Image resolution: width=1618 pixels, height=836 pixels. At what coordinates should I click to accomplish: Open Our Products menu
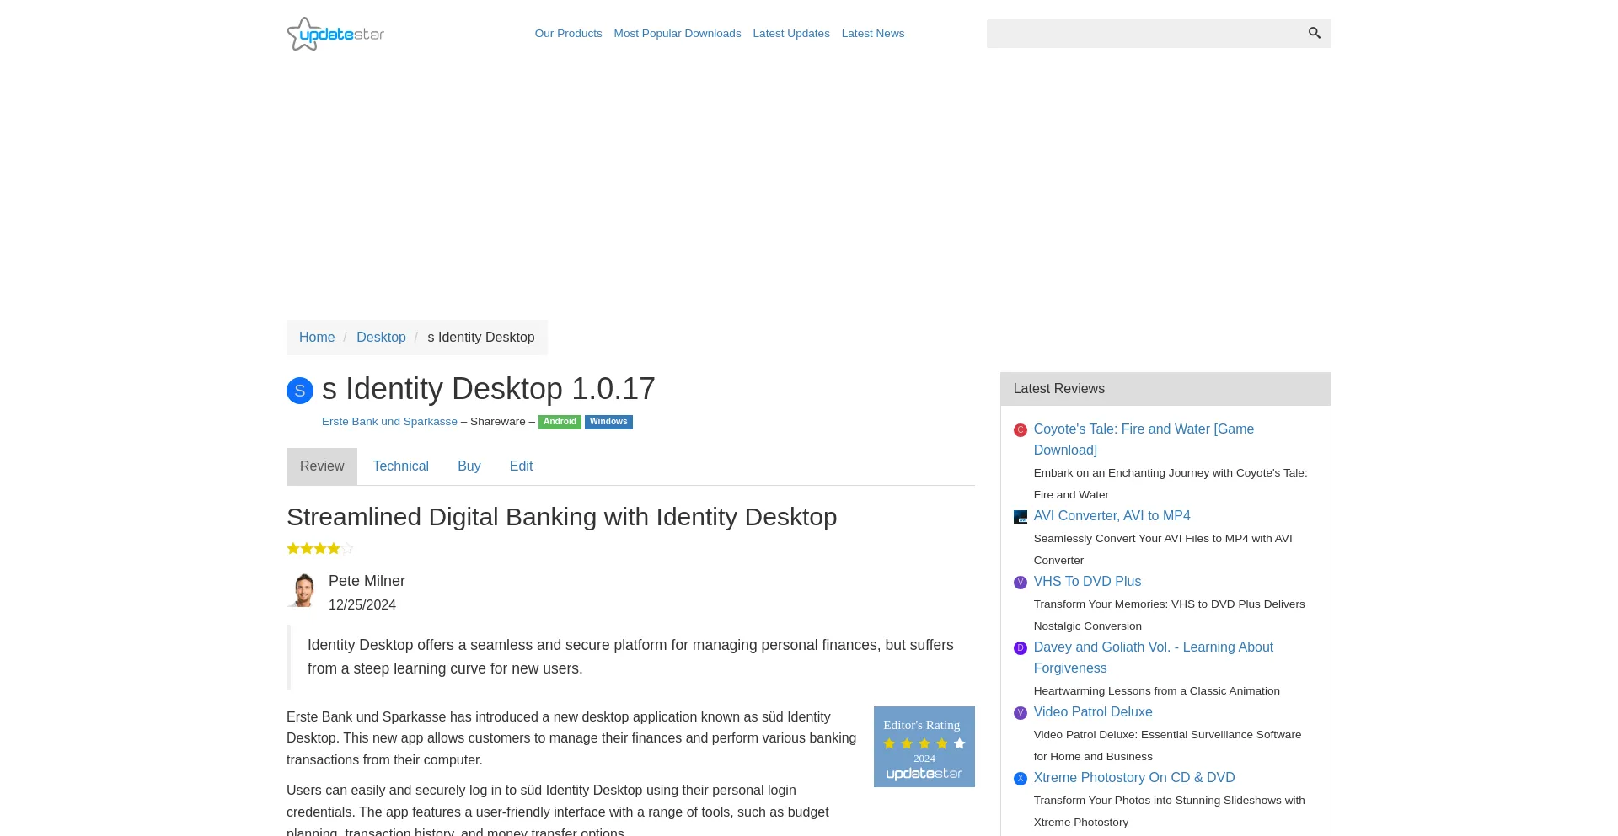tap(568, 34)
